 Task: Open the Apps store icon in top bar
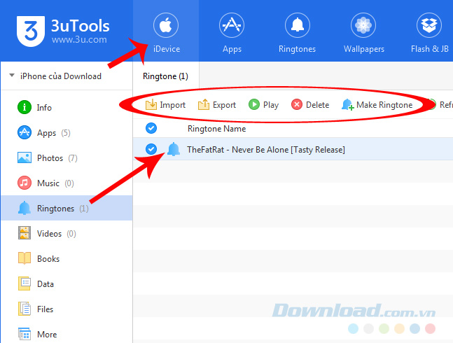232,31
